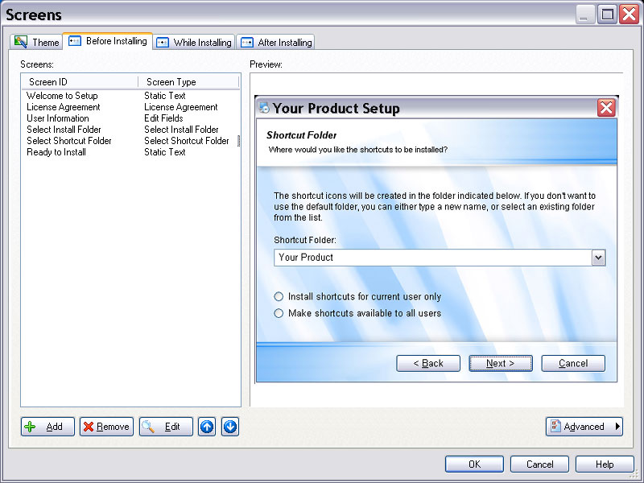Maximize the Screens dialog window
644x483 pixels.
607,14
